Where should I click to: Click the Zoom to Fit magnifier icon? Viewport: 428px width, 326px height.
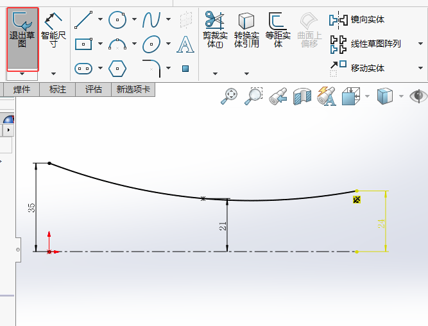click(228, 96)
